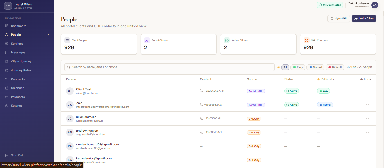Click the GHL Contacts icon on the stat card
The width and height of the screenshot is (384, 168).
pyautogui.click(x=306, y=40)
